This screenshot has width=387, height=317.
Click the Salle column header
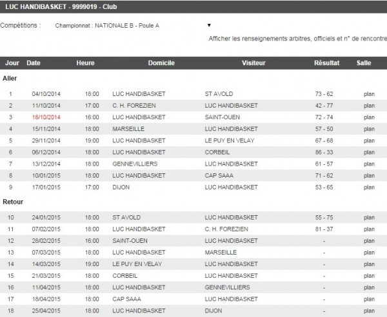click(x=364, y=63)
